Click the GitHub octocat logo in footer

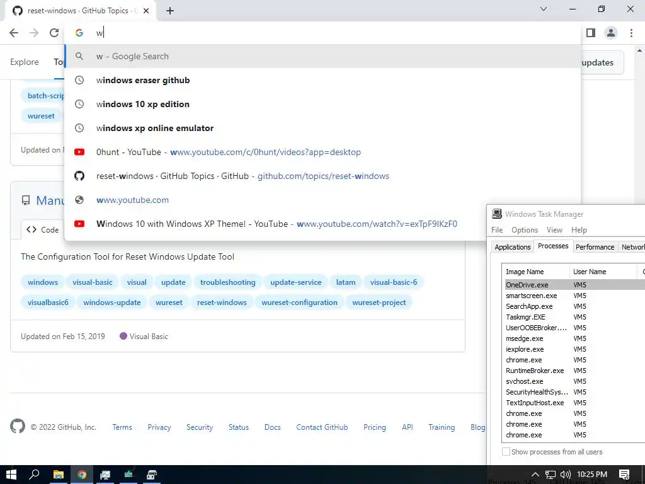(18, 427)
